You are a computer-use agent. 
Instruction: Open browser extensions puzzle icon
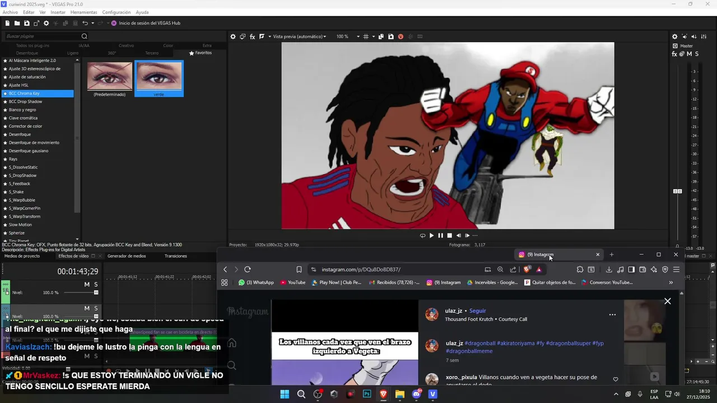pos(580,269)
